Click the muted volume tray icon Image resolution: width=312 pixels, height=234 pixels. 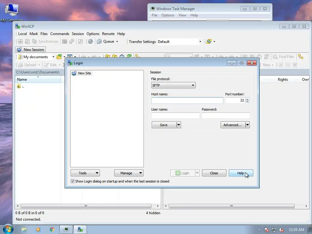pos(281,230)
